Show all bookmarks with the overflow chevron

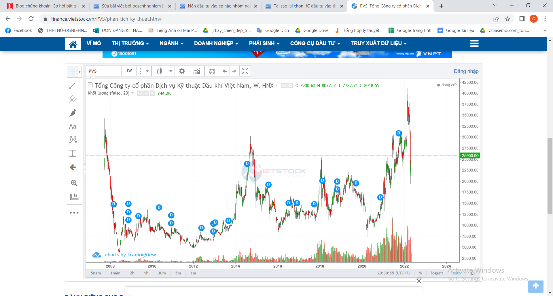coord(544,30)
